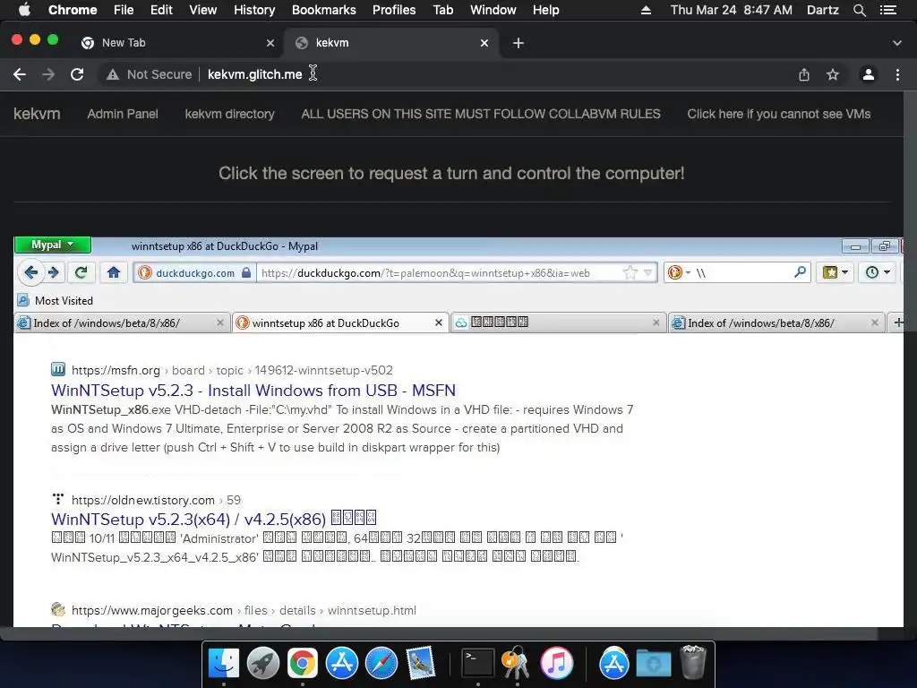Open iTunes music app from Dock
The width and height of the screenshot is (917, 688).
(556, 663)
